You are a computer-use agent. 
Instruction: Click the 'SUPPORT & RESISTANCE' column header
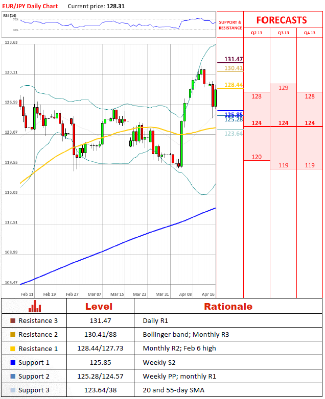(x=230, y=25)
